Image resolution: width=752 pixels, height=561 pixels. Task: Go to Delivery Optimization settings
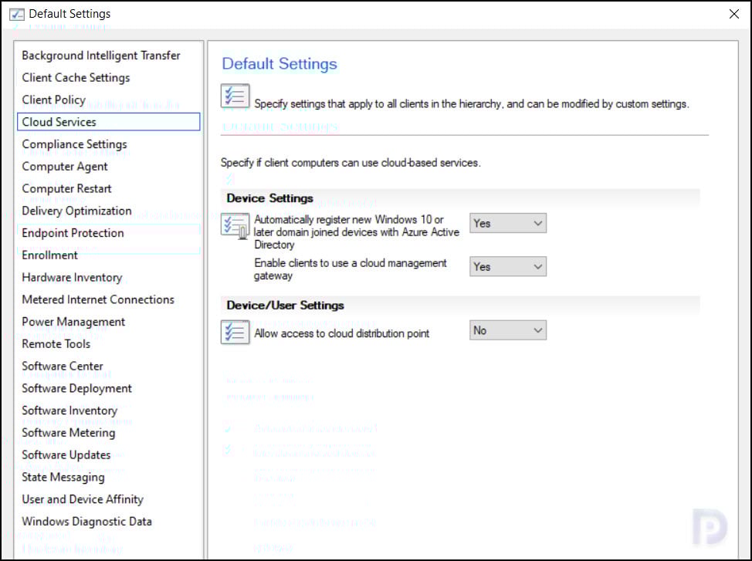pyautogui.click(x=108, y=211)
